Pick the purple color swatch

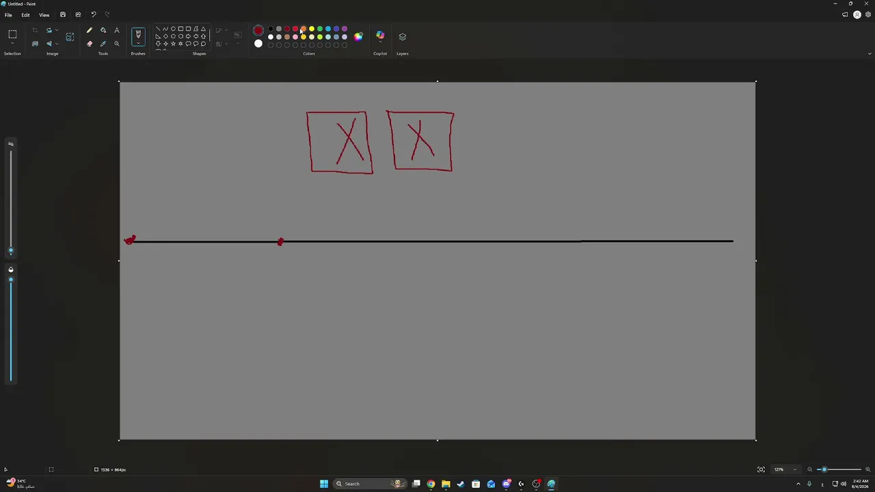(x=345, y=29)
